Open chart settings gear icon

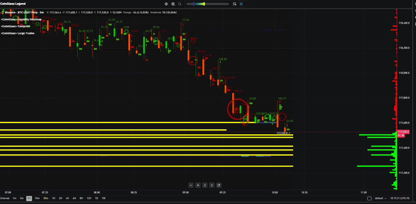point(173,4)
